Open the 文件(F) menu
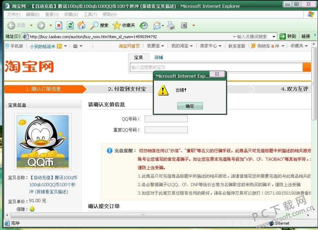 click(13, 14)
